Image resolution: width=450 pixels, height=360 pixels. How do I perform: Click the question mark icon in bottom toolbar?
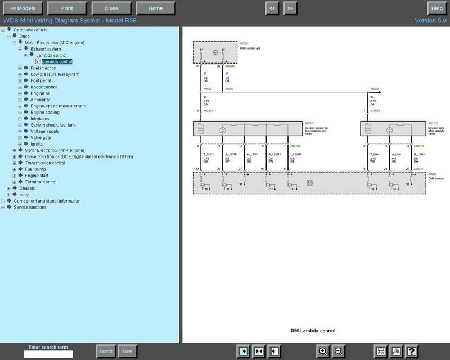click(412, 351)
